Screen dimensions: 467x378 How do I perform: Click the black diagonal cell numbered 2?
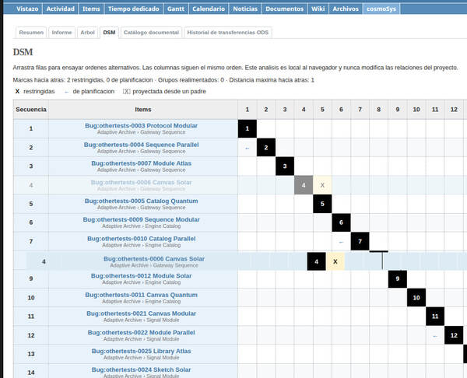coord(266,147)
